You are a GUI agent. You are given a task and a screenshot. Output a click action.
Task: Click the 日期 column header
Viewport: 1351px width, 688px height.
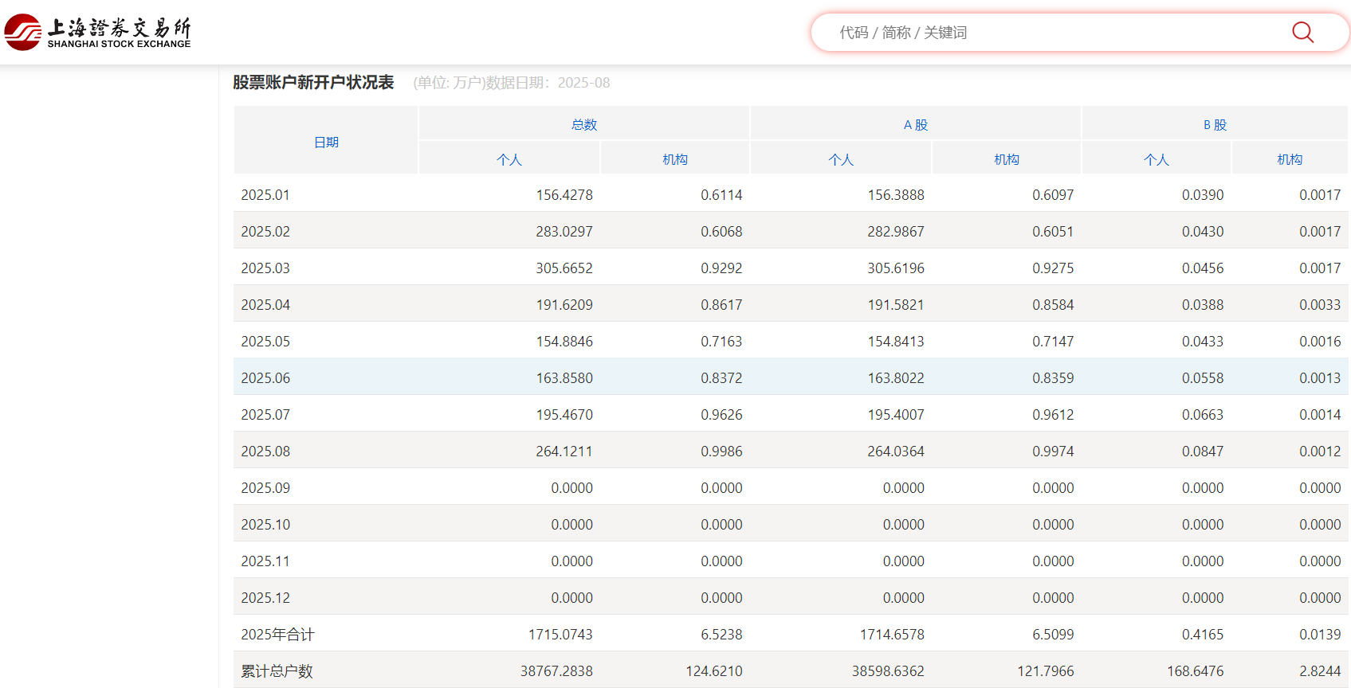coord(326,142)
